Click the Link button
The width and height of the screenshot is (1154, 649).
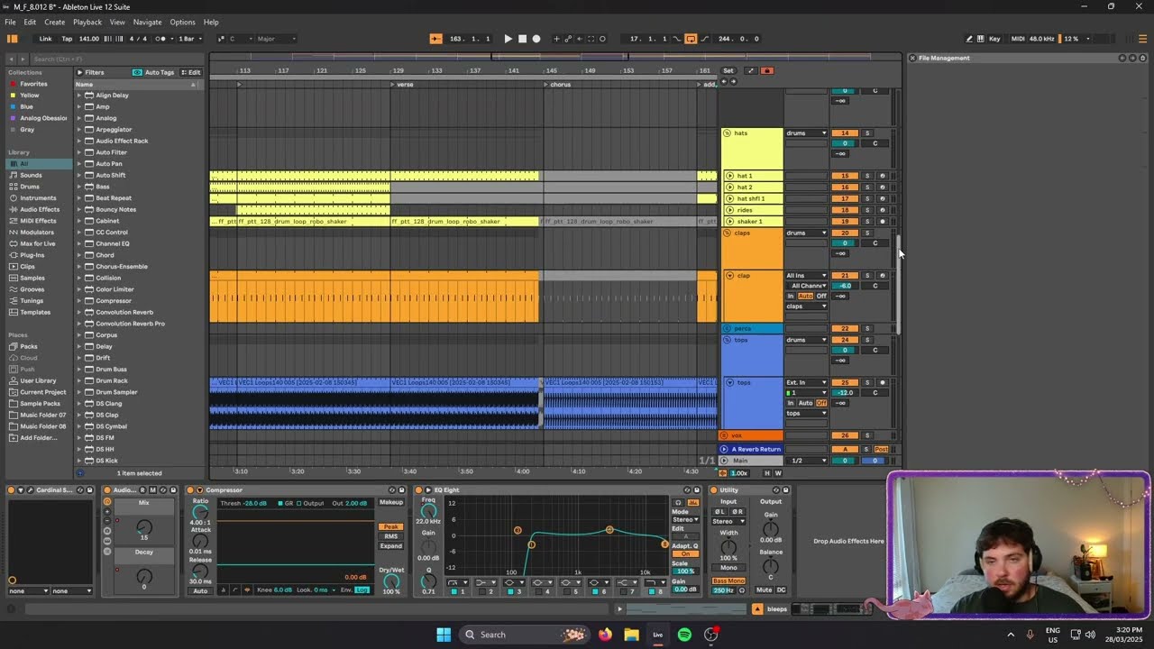pyautogui.click(x=45, y=39)
